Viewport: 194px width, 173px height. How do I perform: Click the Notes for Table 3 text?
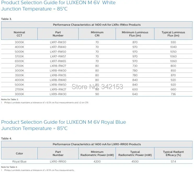pyautogui.click(x=10, y=99)
